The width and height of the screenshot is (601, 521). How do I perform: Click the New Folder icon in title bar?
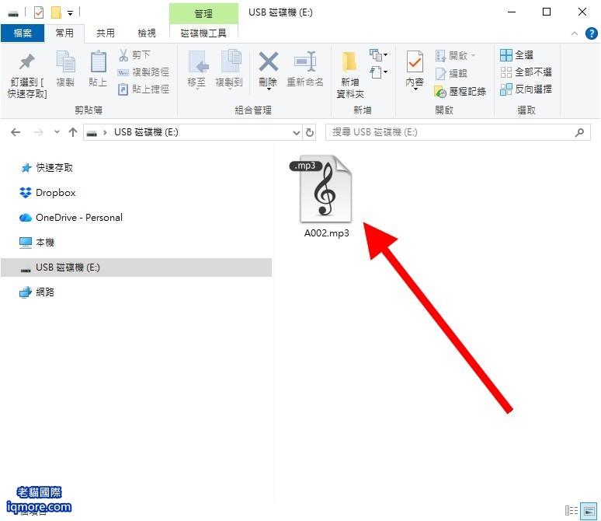[57, 12]
